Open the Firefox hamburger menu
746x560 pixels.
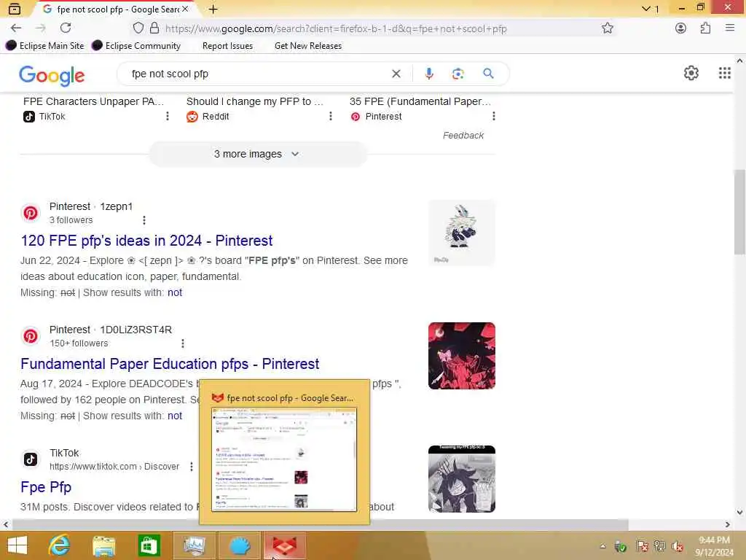click(730, 28)
